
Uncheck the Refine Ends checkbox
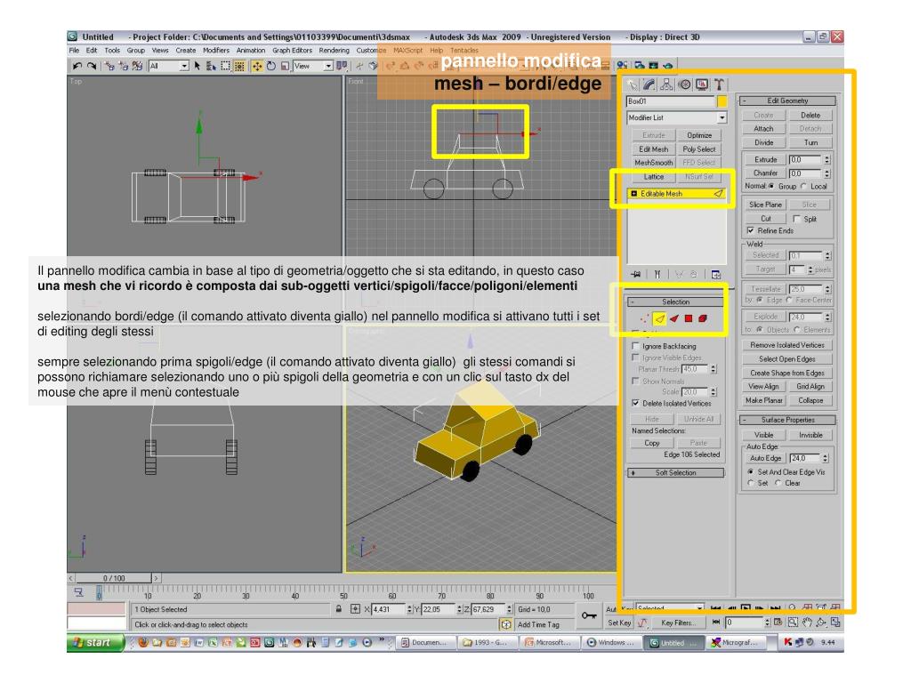pyautogui.click(x=750, y=230)
